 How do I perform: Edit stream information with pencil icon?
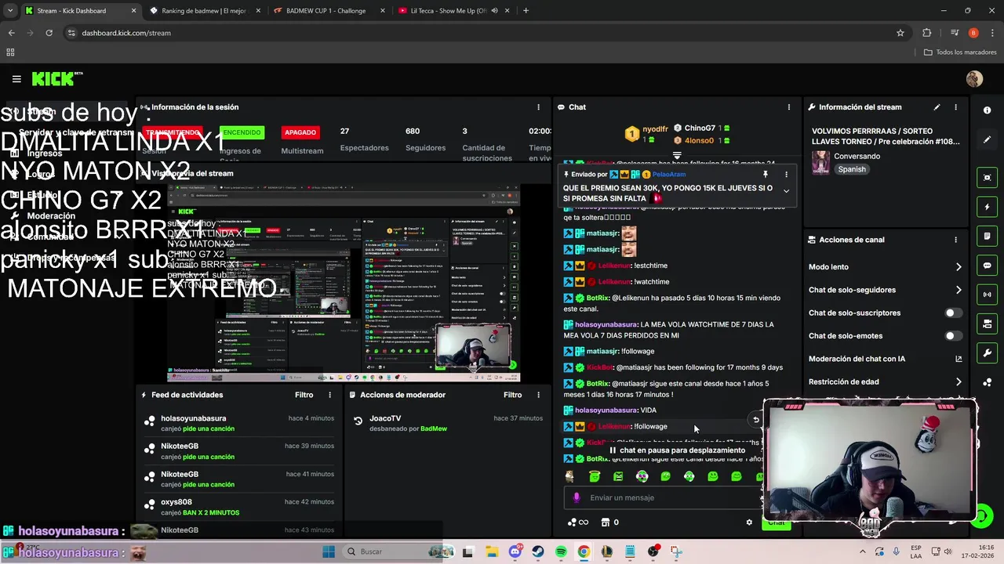(x=937, y=107)
